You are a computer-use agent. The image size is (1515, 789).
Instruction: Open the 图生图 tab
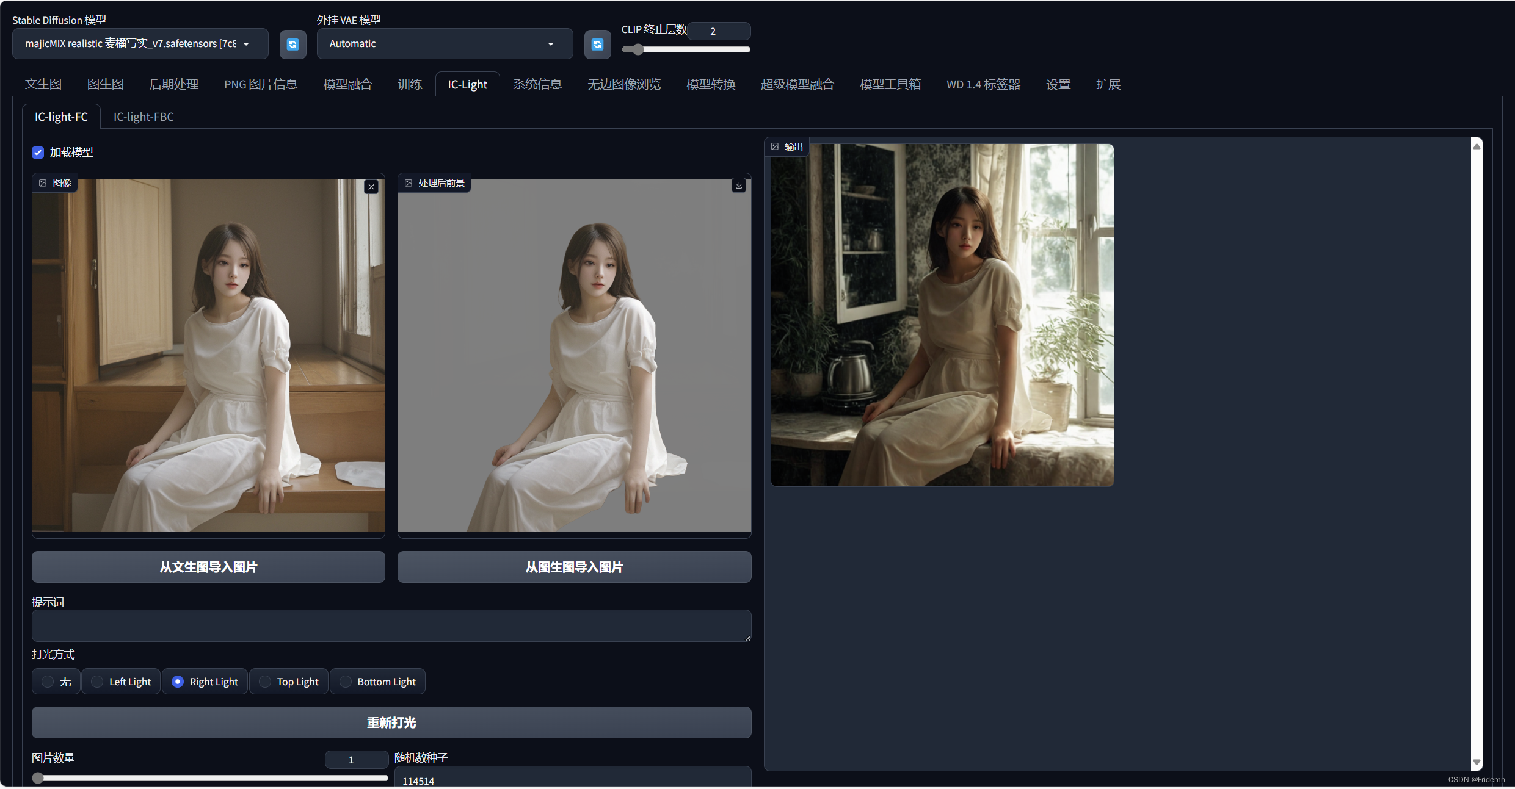click(106, 84)
